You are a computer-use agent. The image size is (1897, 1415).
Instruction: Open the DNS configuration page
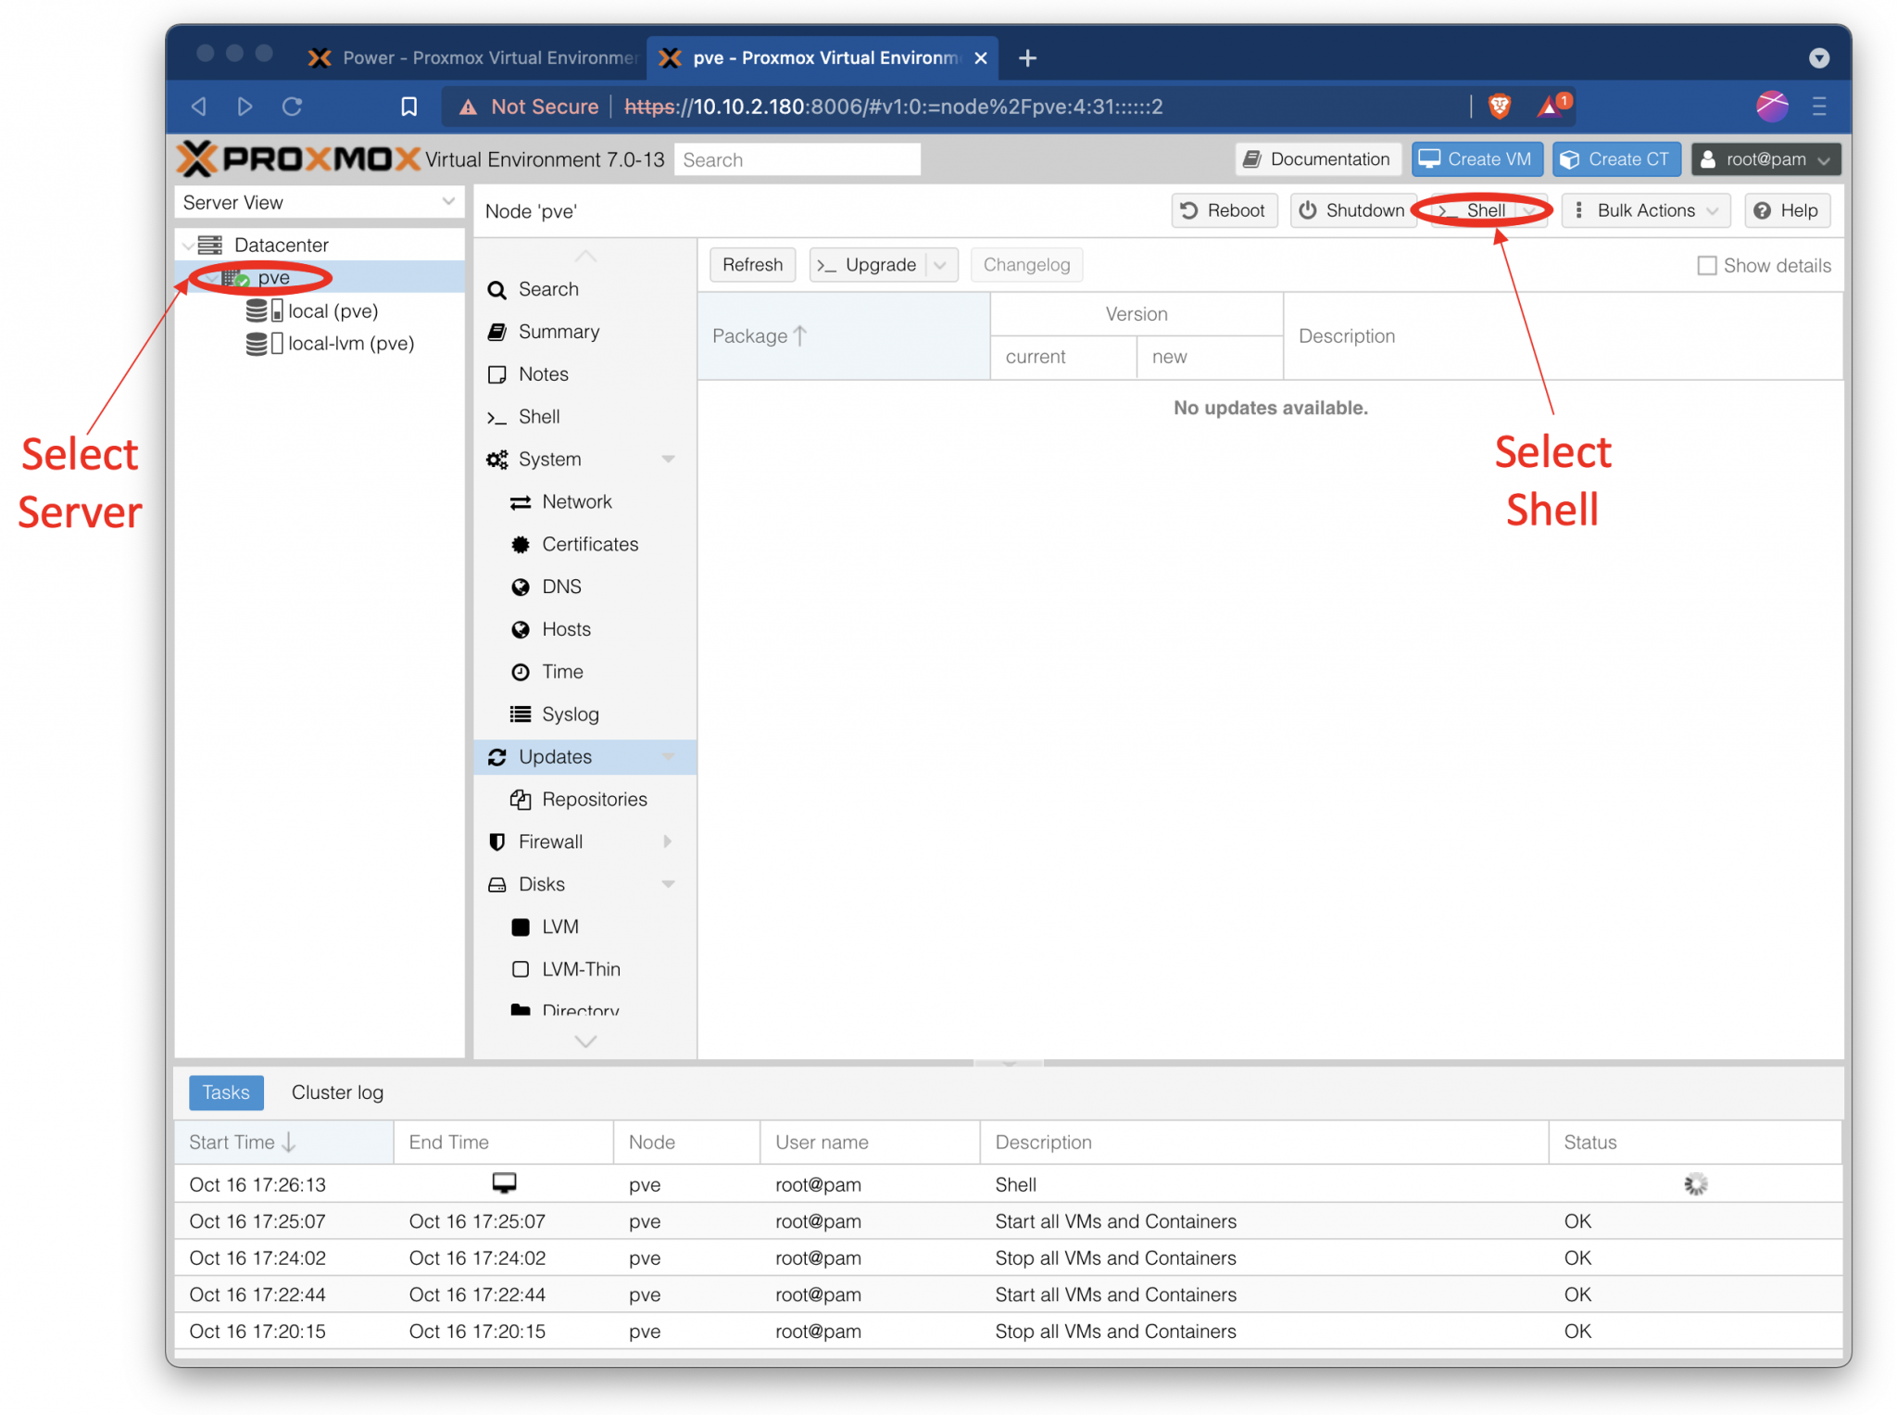[x=560, y=587]
